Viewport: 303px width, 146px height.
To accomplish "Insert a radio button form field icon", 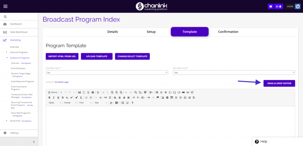I will [166, 92].
